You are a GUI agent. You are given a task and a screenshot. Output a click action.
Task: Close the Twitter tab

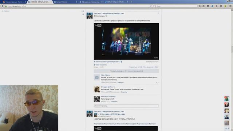[127, 2]
